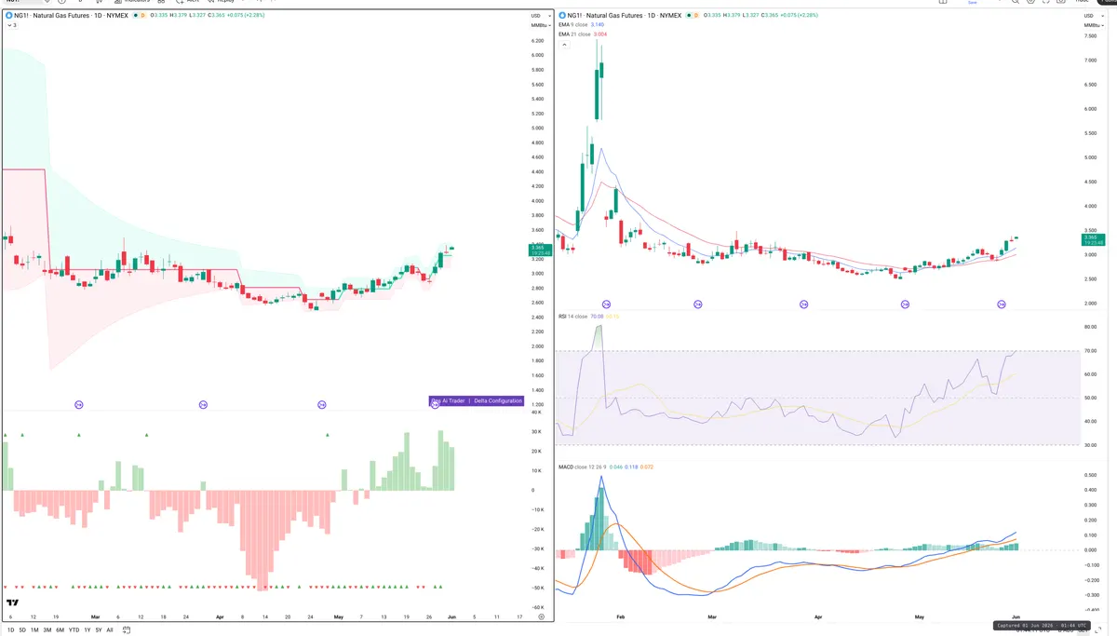The image size is (1117, 636).
Task: Open Delta Configuration label
Action: tap(497, 401)
